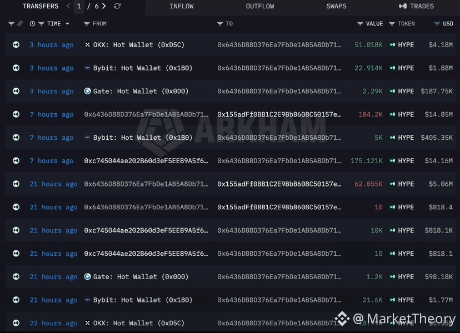Open the TIME column filter icon
This screenshot has height=333, width=460.
coord(41,24)
